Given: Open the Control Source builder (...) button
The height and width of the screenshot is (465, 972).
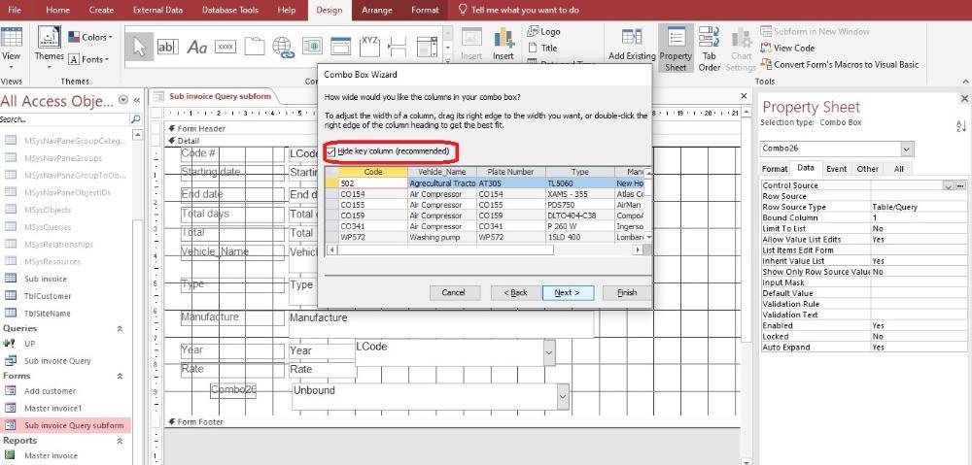Looking at the screenshot, I should click(x=961, y=185).
